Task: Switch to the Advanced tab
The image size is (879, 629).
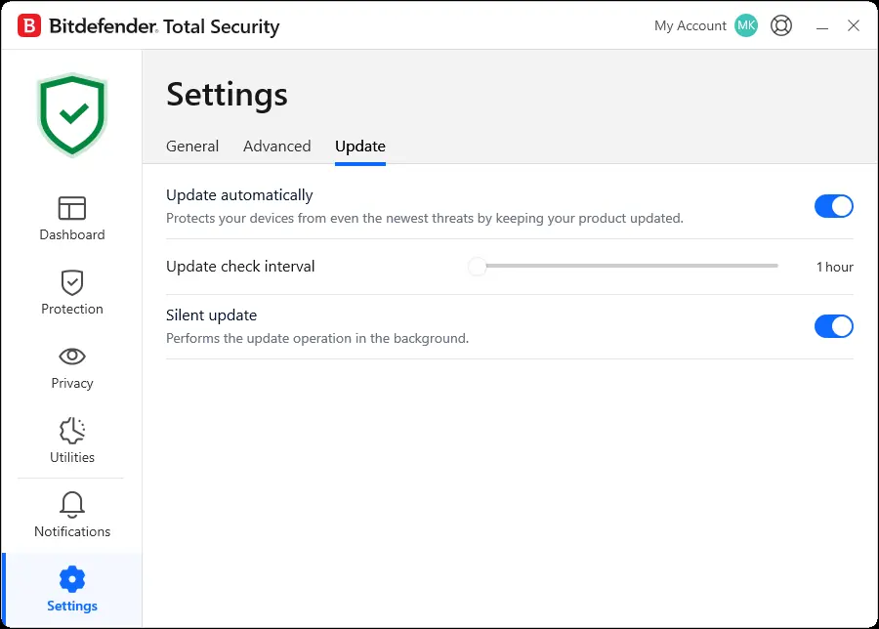Action: point(277,147)
